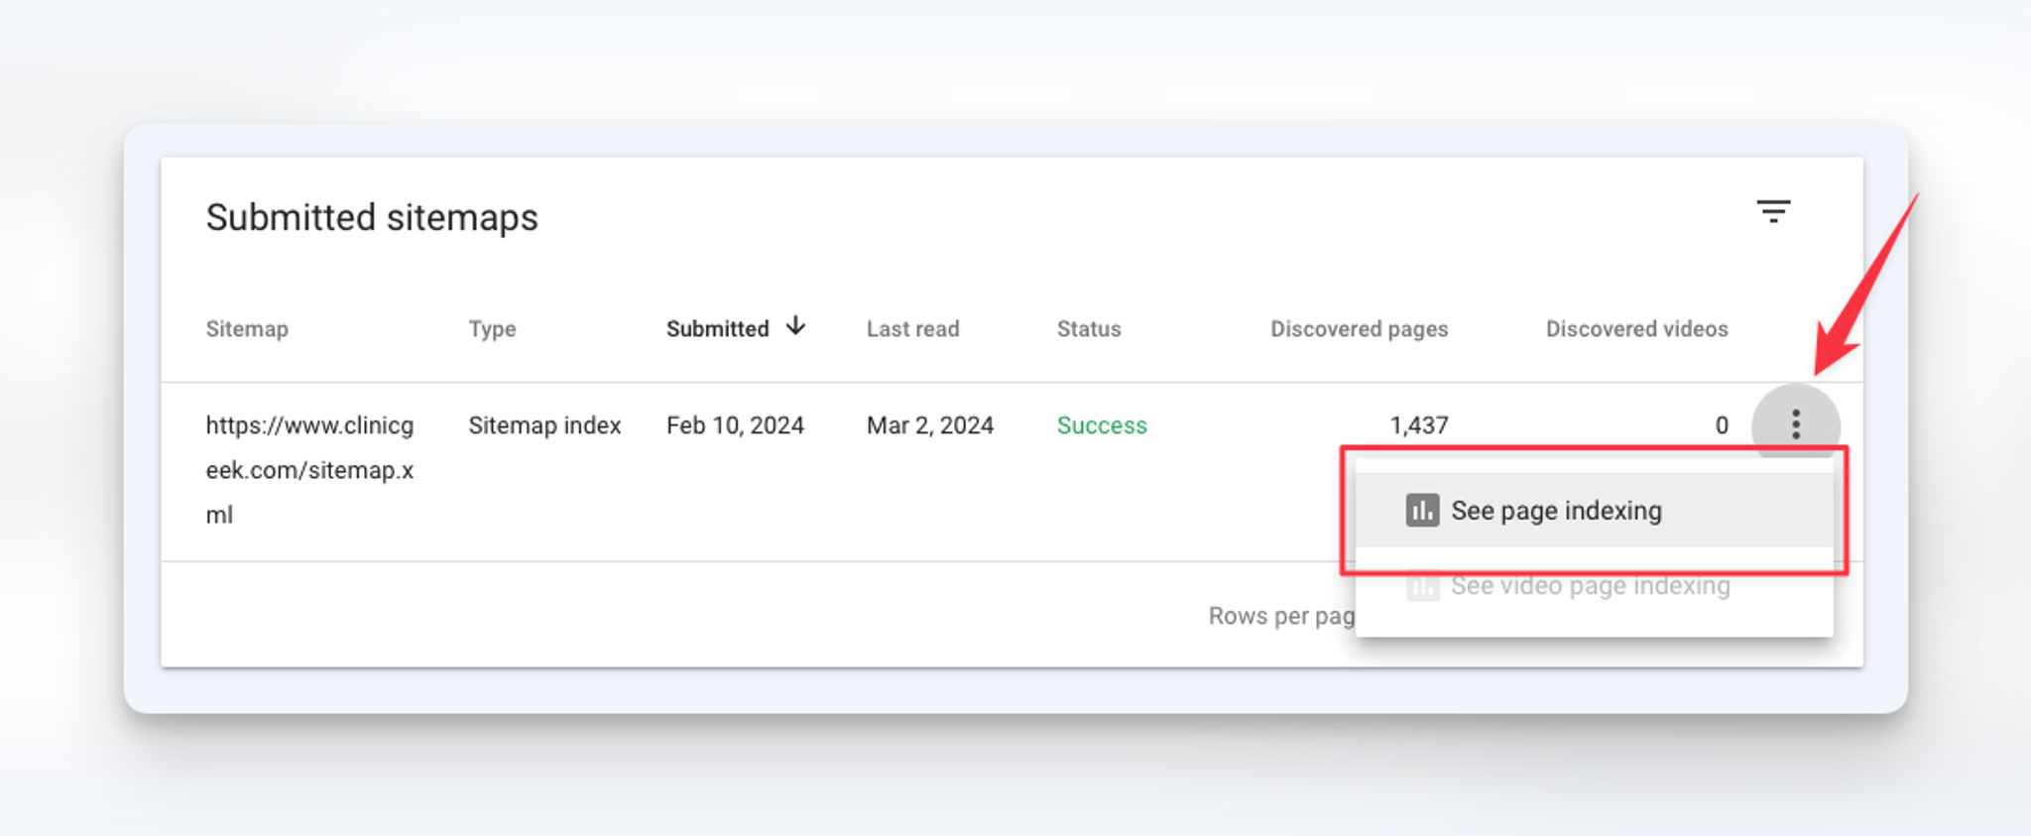The image size is (2031, 836).
Task: Select See page indexing menu entry
Action: pos(1594,511)
